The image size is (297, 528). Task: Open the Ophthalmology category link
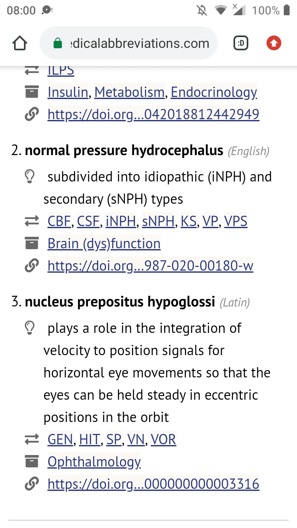point(94,462)
